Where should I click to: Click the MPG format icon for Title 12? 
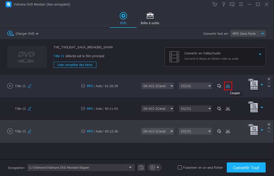(x=254, y=107)
